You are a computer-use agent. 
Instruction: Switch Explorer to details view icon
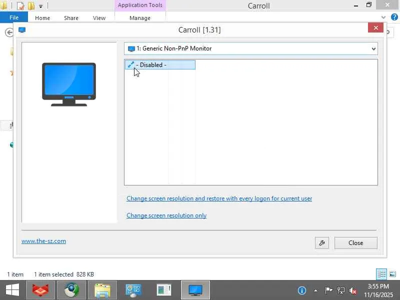381,274
